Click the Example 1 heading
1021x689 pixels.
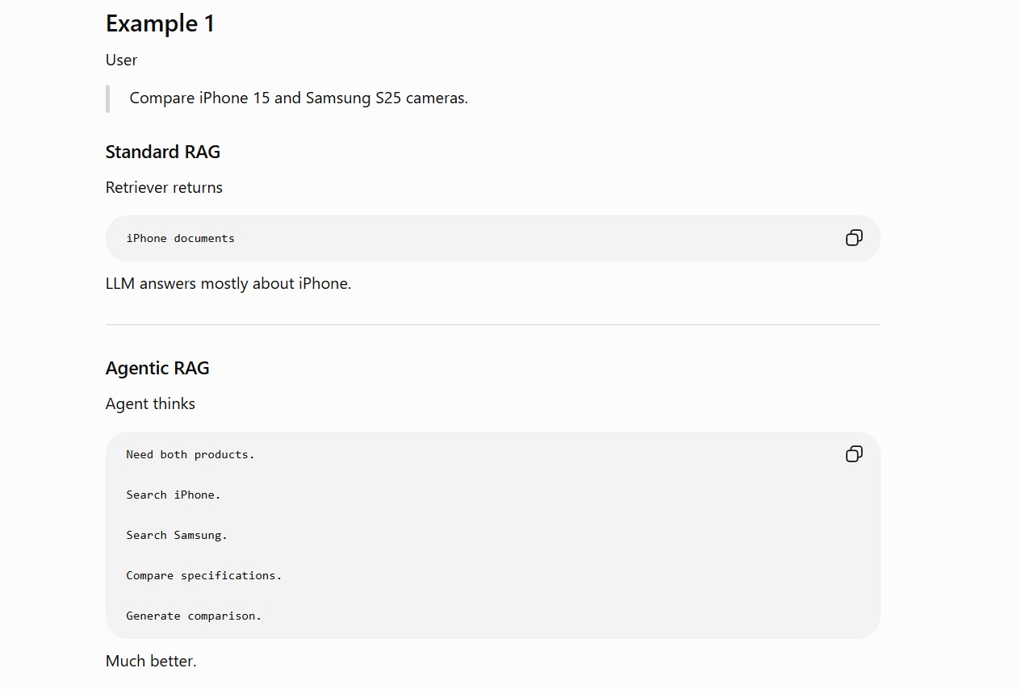point(160,23)
